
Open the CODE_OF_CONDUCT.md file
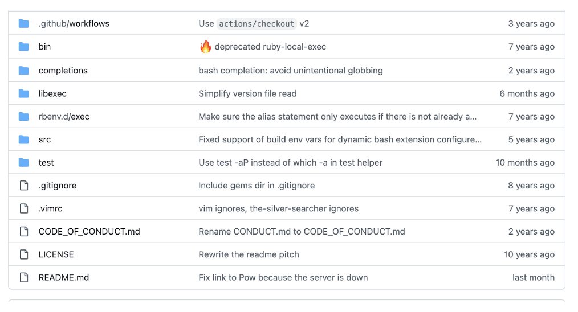pos(89,231)
